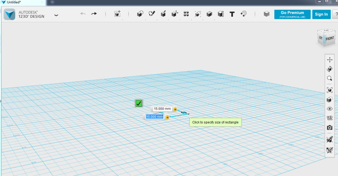
Task: Toggle the snap-off cube icon in the nav bar
Action: tap(330, 139)
